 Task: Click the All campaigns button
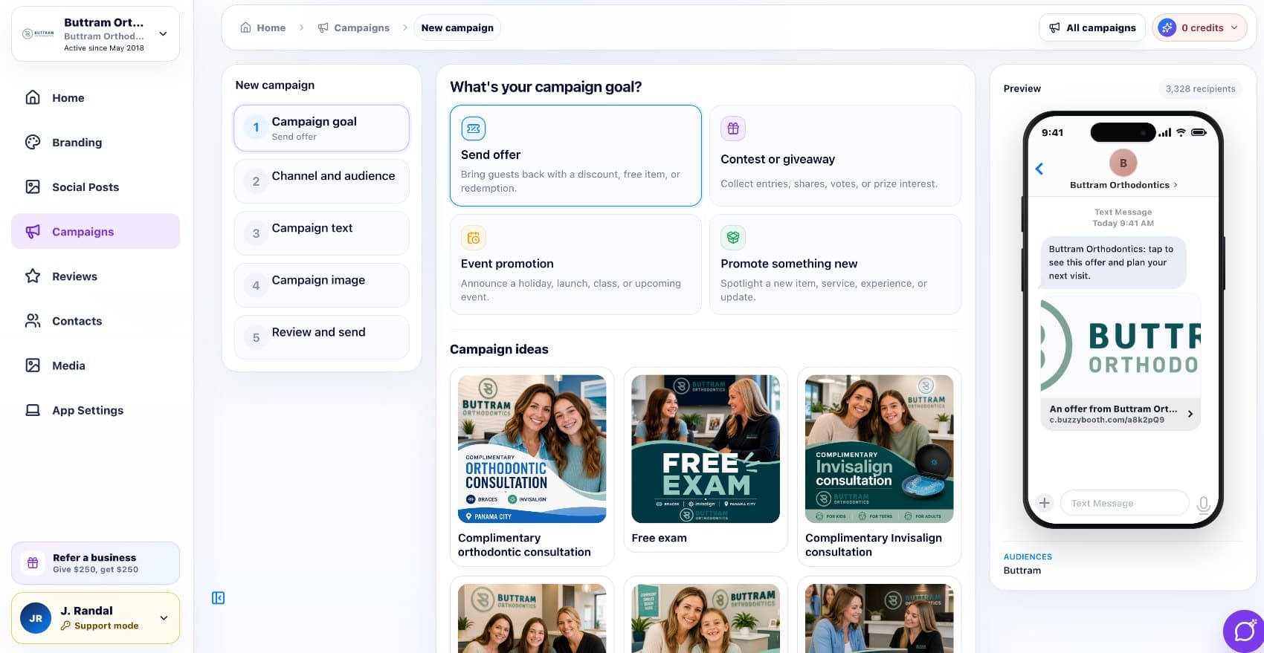(1092, 27)
